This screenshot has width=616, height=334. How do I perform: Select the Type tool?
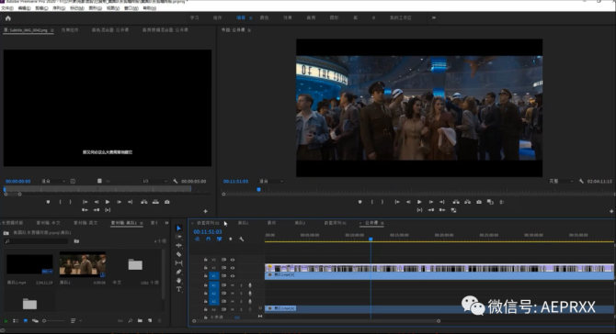click(x=178, y=289)
